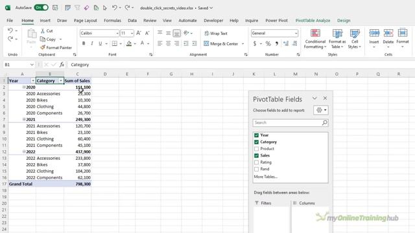Check the Product field checkbox

point(256,149)
